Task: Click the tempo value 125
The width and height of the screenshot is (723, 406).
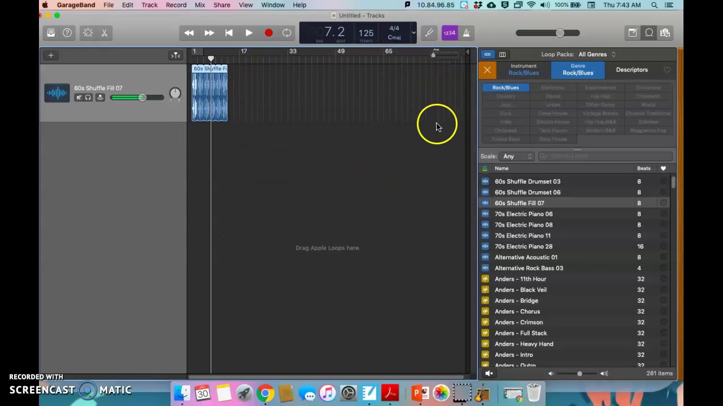Action: (x=366, y=33)
